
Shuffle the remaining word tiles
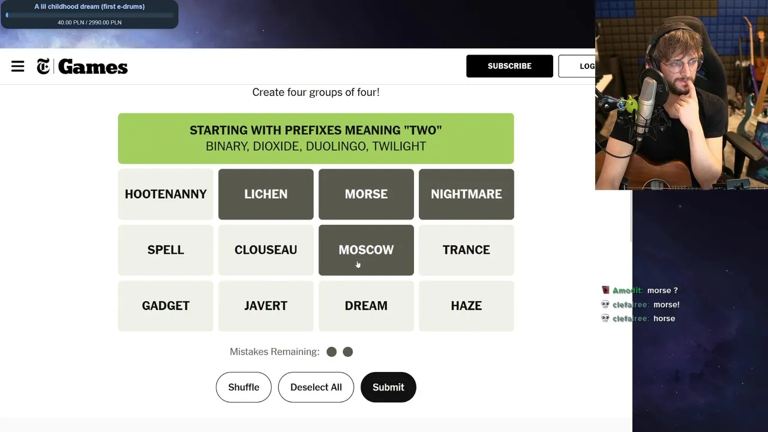244,387
